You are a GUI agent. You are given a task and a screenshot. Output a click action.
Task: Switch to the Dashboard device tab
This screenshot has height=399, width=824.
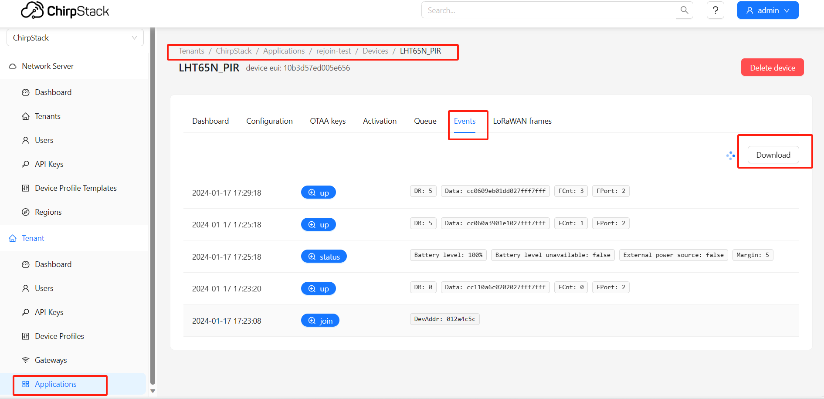tap(210, 121)
